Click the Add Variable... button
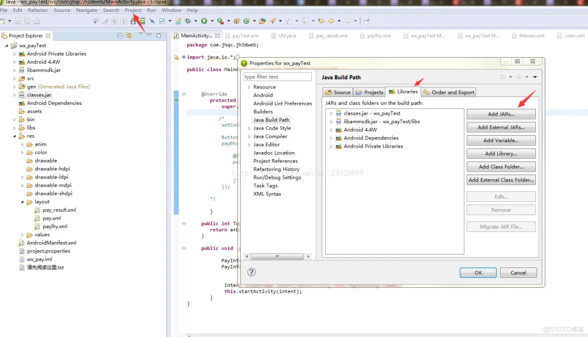Image resolution: width=588 pixels, height=337 pixels. pyautogui.click(x=501, y=140)
